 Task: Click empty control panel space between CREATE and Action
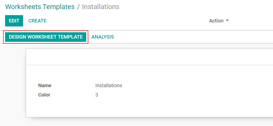(127, 21)
